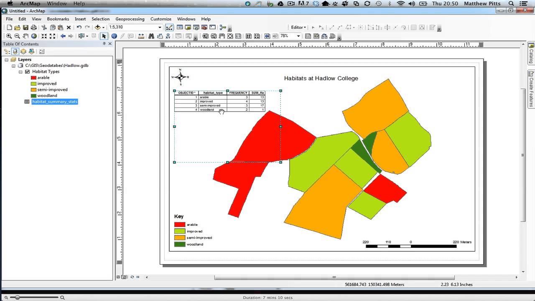
Task: Open the Editor dropdown menu
Action: pyautogui.click(x=298, y=28)
